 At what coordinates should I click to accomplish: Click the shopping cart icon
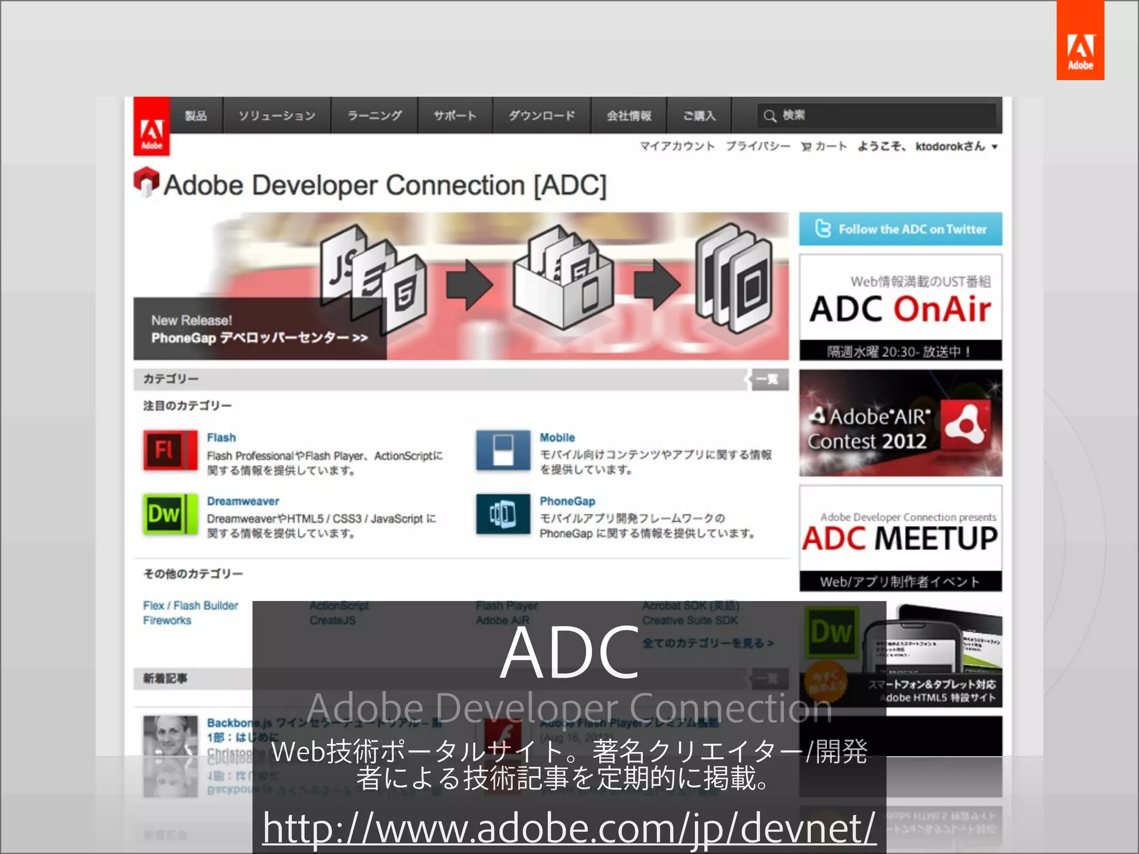(x=806, y=147)
